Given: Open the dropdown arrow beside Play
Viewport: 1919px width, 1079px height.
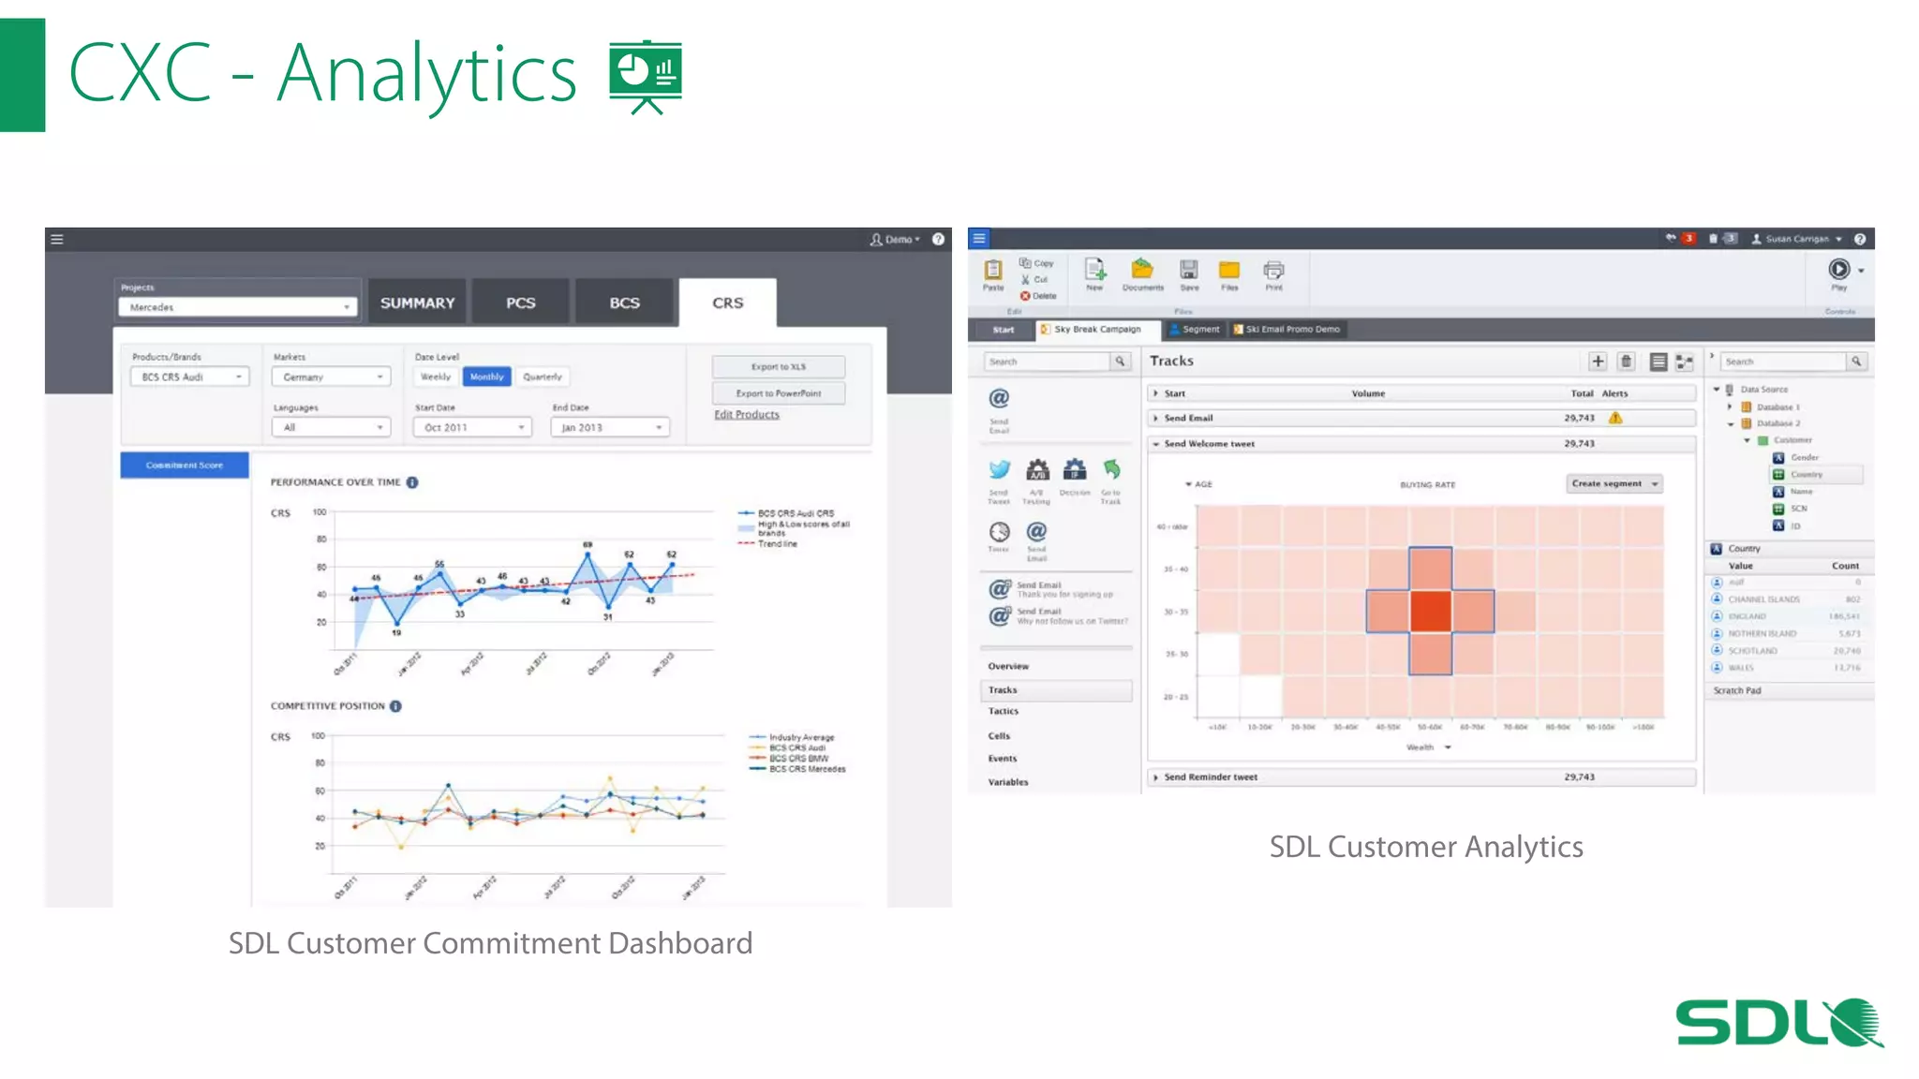Looking at the screenshot, I should coord(1861,271).
